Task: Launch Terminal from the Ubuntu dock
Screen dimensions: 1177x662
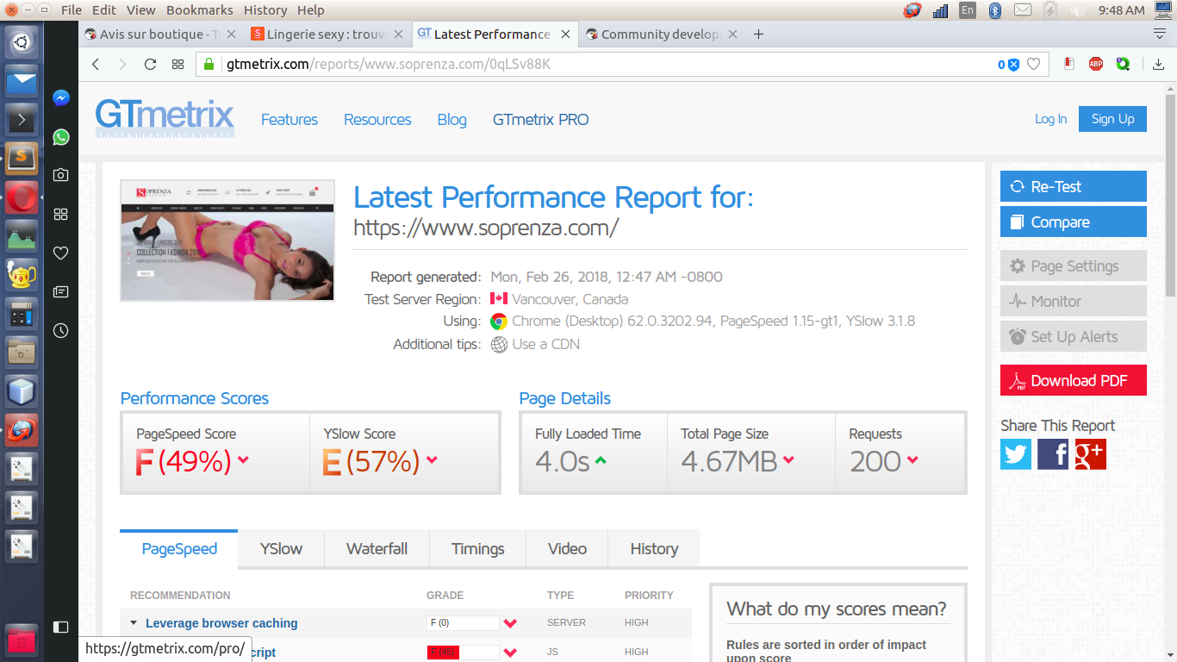Action: [x=22, y=119]
